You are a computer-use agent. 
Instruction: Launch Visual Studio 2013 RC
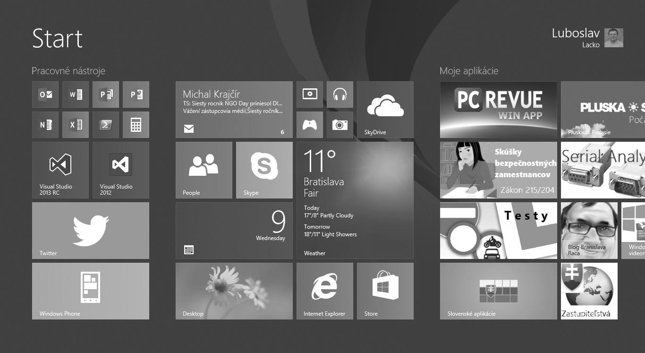point(60,170)
